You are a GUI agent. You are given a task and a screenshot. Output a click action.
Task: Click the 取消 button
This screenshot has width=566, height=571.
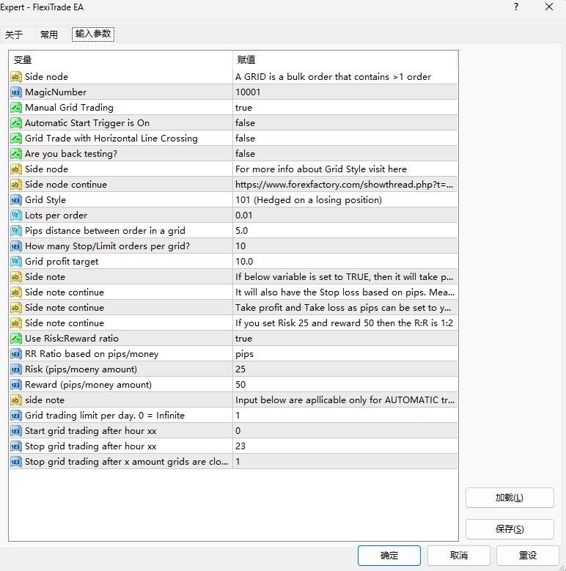coord(458,556)
